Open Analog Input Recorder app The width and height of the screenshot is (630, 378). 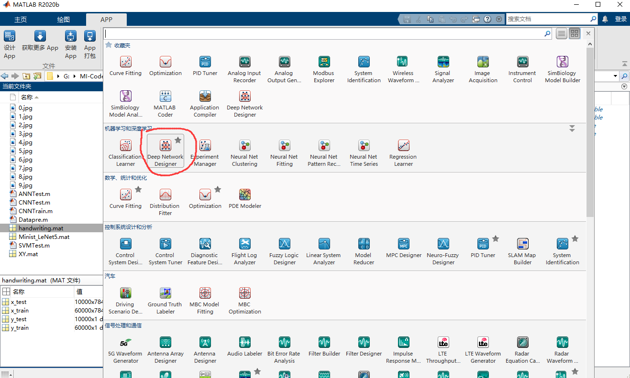point(244,69)
